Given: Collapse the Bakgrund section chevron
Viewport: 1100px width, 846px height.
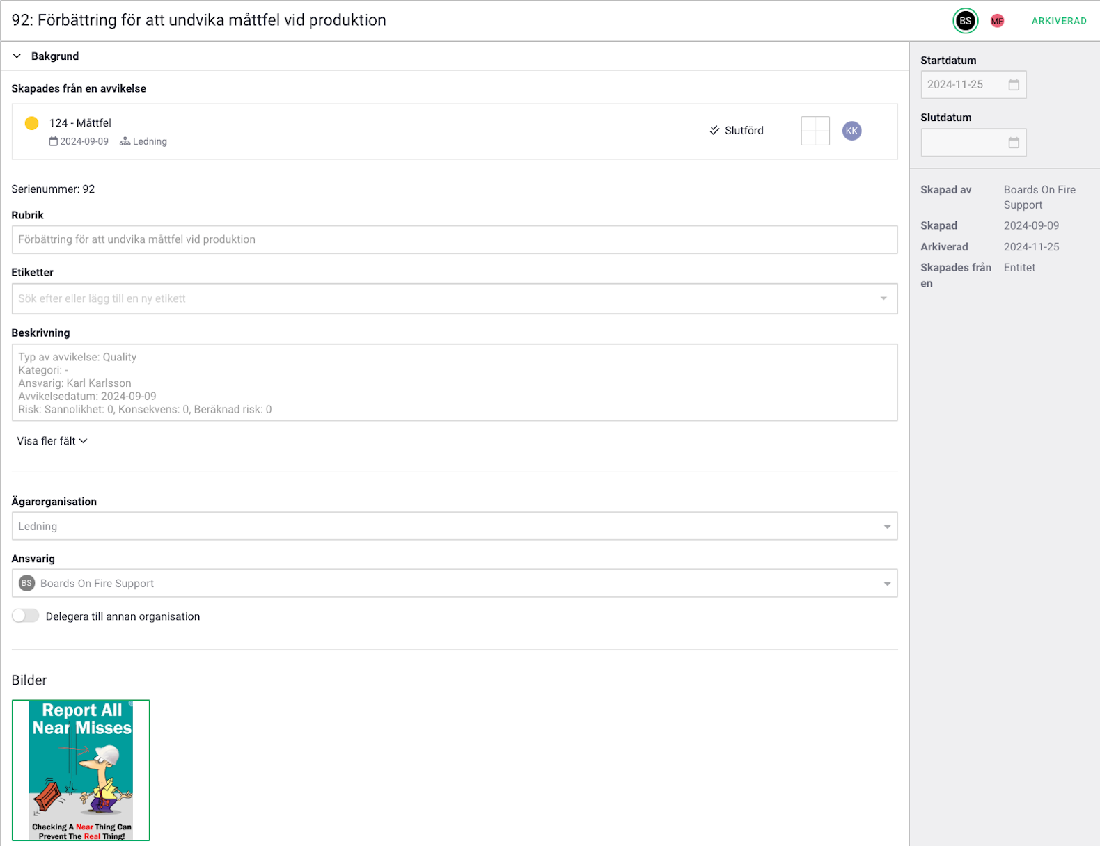Looking at the screenshot, I should click(17, 56).
